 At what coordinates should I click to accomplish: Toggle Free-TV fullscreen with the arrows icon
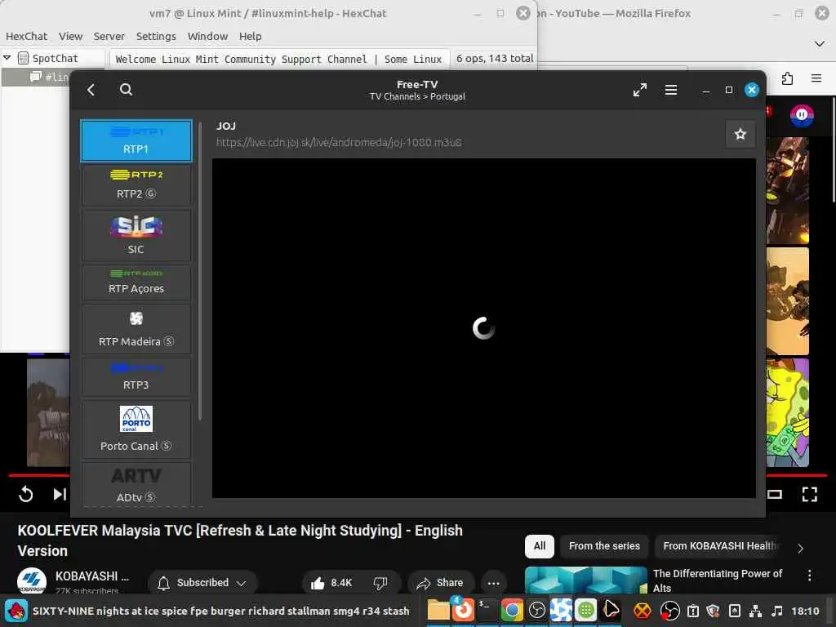(640, 90)
